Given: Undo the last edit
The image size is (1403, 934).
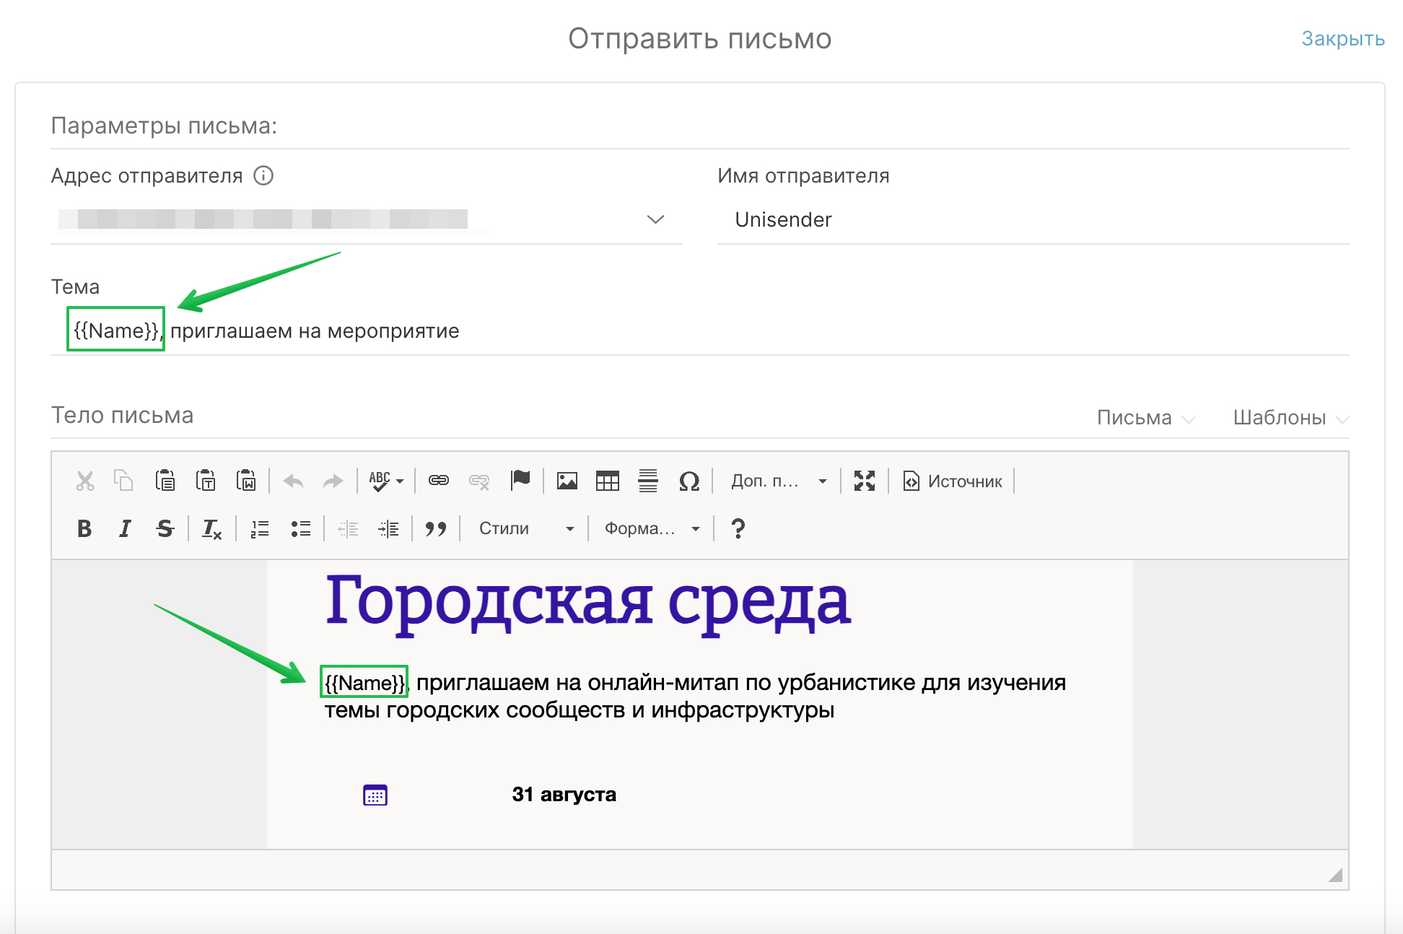Looking at the screenshot, I should pyautogui.click(x=293, y=481).
